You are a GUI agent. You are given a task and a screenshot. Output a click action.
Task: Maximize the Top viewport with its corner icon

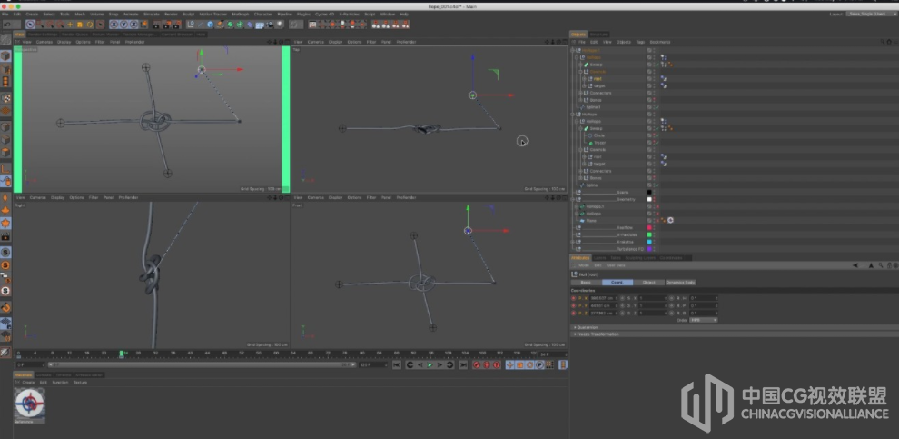(x=564, y=42)
